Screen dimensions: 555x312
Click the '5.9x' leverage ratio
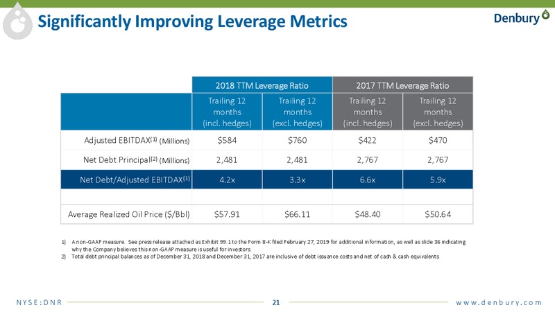[438, 180]
